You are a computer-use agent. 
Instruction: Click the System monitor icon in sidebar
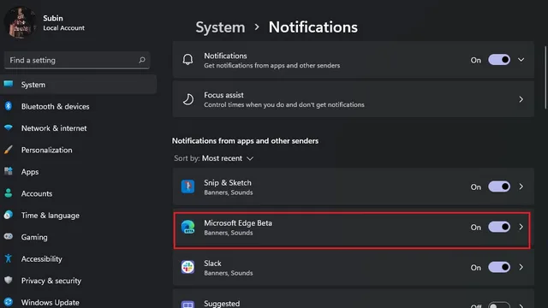pyautogui.click(x=9, y=84)
